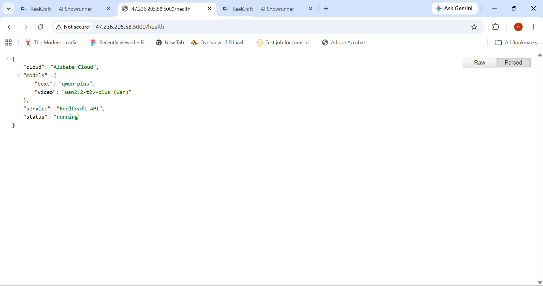This screenshot has height=286, width=543.
Task: Open Test job for transcri... bookmark
Action: [285, 42]
